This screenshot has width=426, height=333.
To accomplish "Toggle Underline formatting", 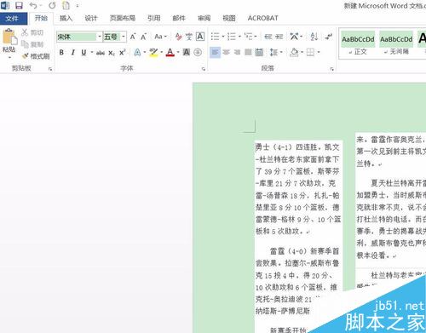I will [83, 53].
